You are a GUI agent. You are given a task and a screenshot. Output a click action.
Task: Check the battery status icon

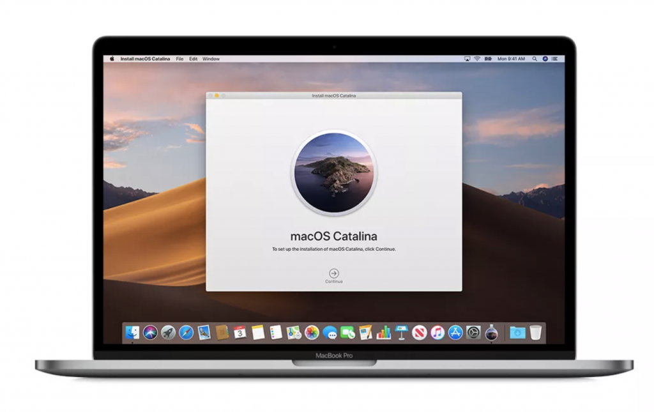(489, 59)
